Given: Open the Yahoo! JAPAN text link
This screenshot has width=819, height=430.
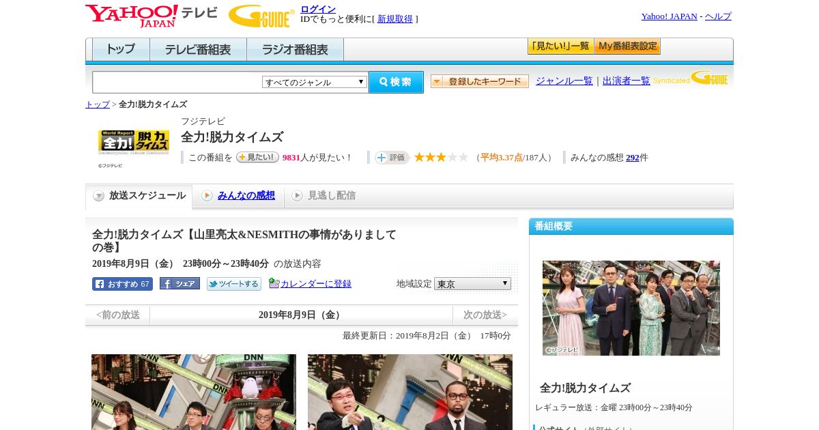Looking at the screenshot, I should pyautogui.click(x=670, y=16).
